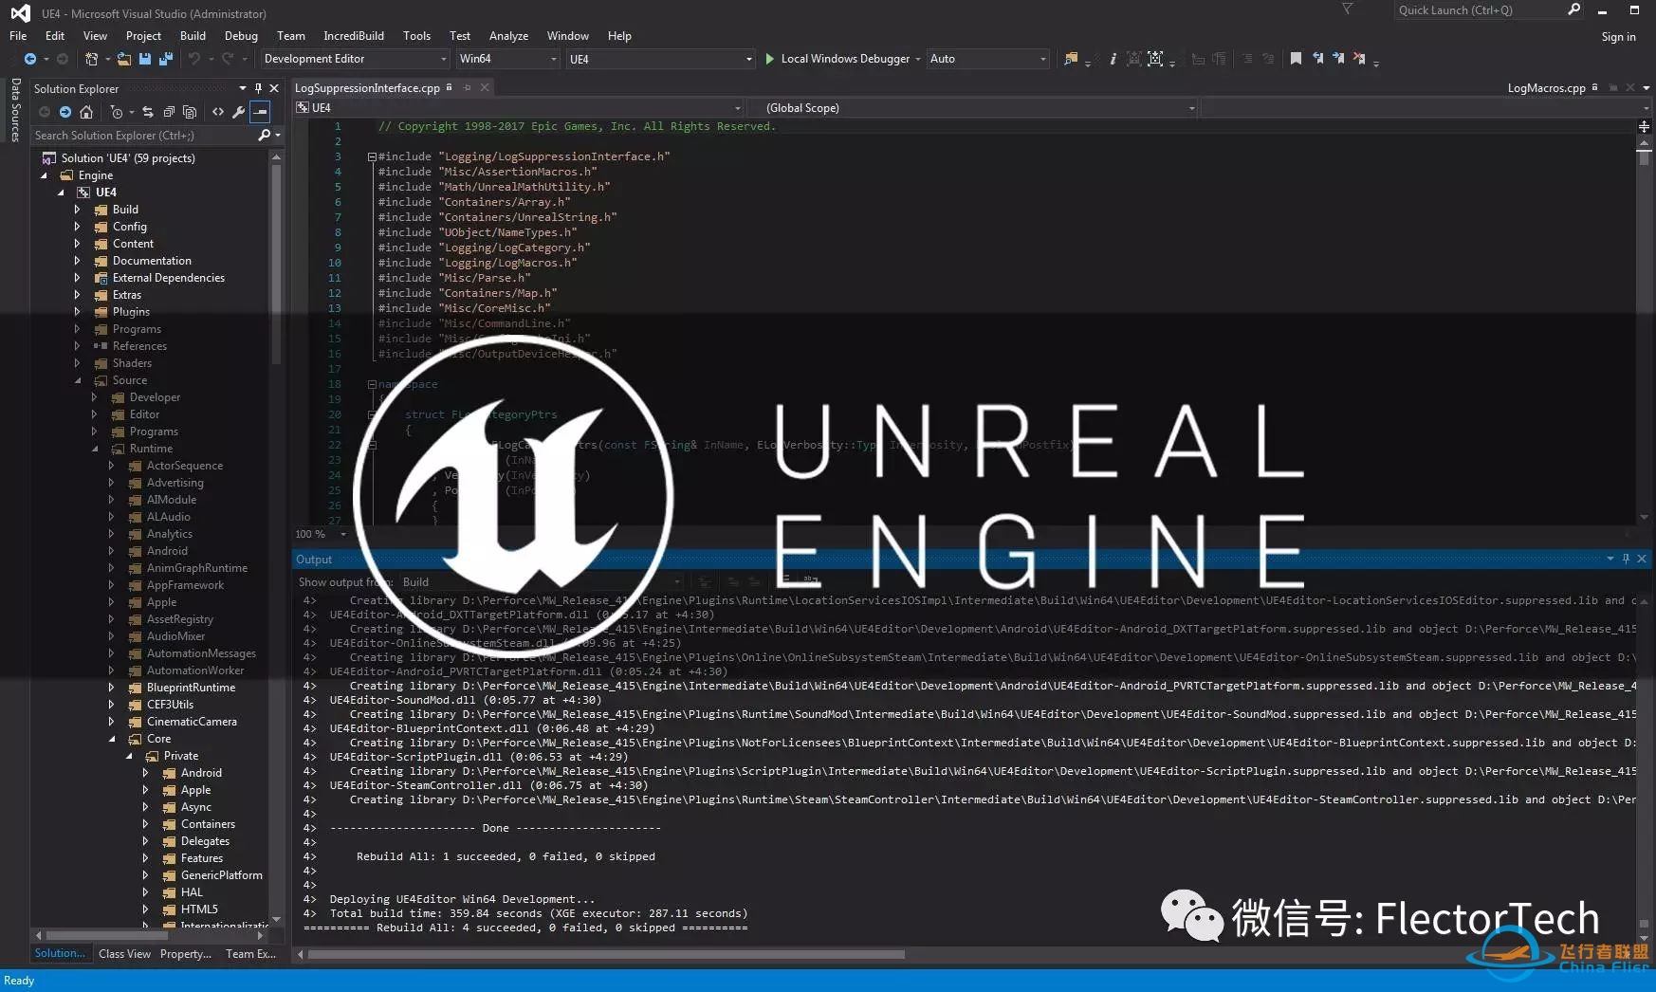The image size is (1656, 992).
Task: Click Collapse All icon in Solution Explorer
Action: tap(169, 112)
